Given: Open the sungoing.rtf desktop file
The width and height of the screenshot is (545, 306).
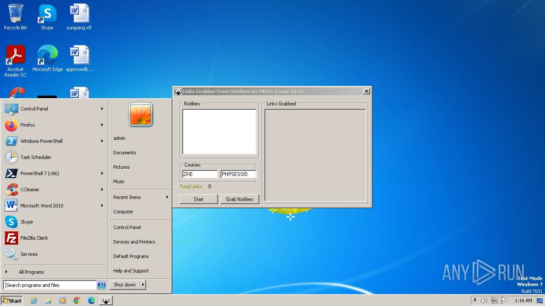Looking at the screenshot, I should pyautogui.click(x=79, y=17).
